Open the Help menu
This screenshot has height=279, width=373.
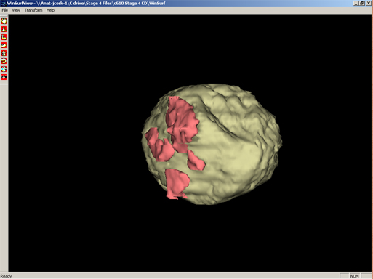[50, 10]
